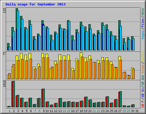Screen dimensions: 146x114
Task: Click day 2 on the x-axis
Action: pos(14,111)
